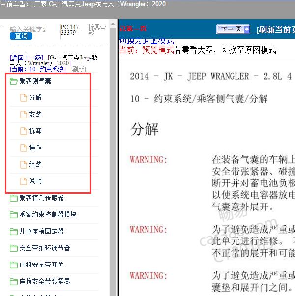Open the 操作 page in tree

click(35, 148)
